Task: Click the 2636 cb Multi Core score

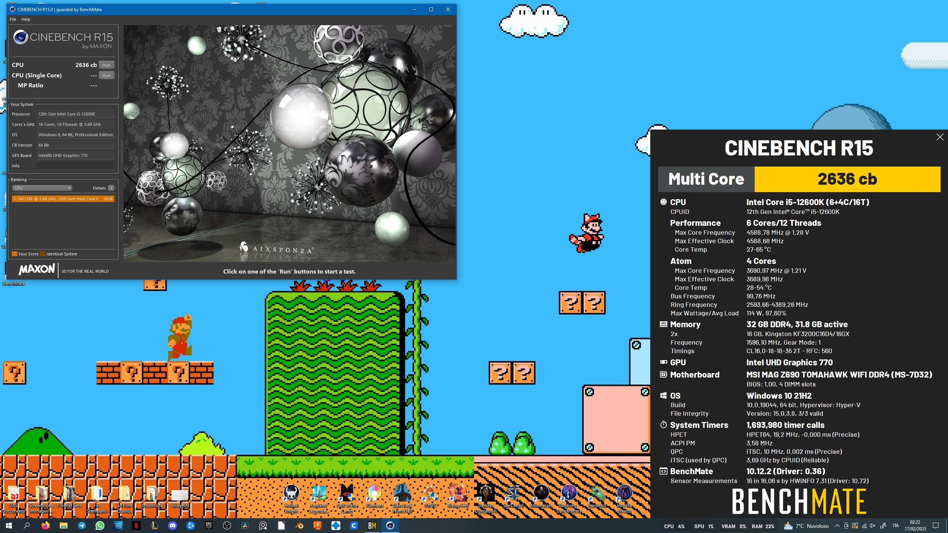Action: [x=847, y=179]
